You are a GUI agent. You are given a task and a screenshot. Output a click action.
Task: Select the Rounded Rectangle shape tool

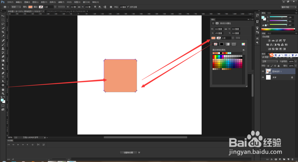[3, 85]
